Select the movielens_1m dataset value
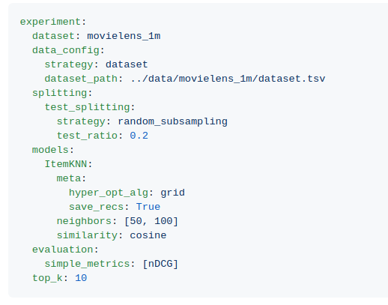The height and width of the screenshot is (305, 388). click(x=124, y=36)
